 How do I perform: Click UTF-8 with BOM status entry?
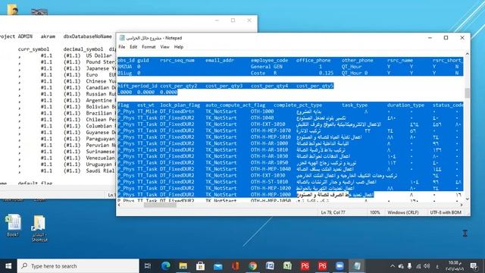click(x=446, y=212)
